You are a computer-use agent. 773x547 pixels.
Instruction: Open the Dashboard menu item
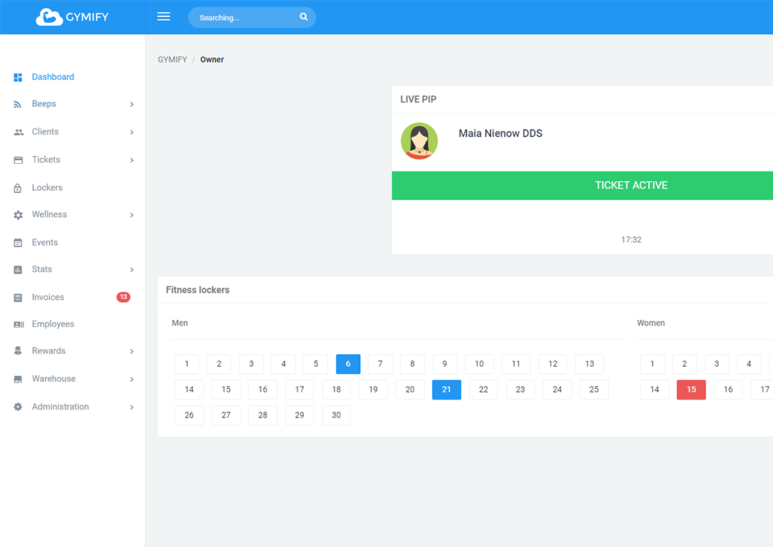coord(73,77)
